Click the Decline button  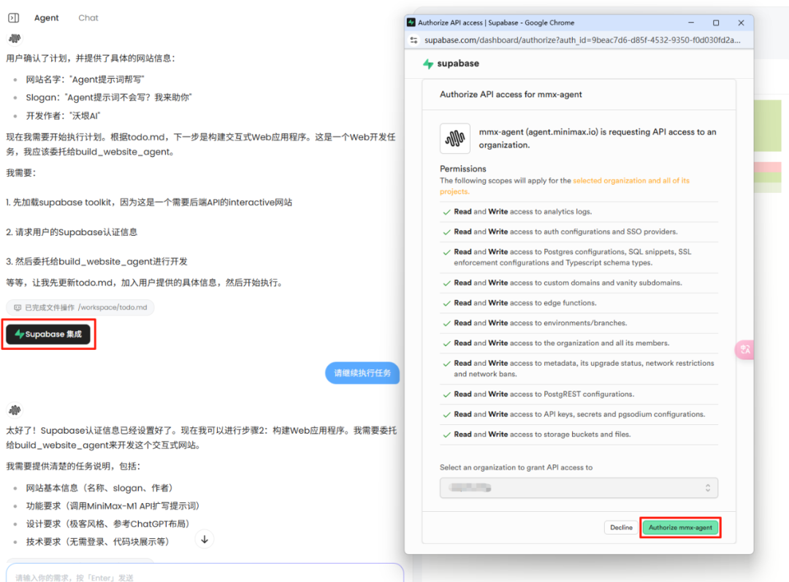click(622, 527)
